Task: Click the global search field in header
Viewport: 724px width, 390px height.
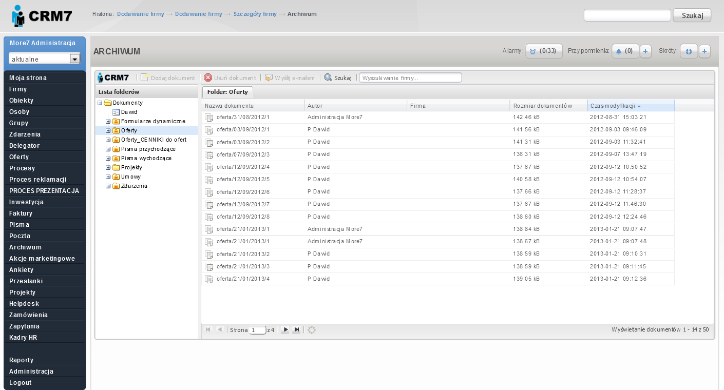Action: tap(627, 15)
